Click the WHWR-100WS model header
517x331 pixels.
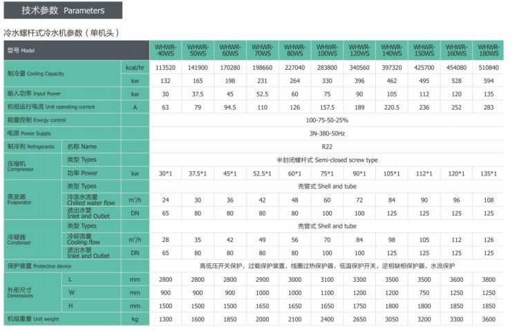[x=328, y=50]
